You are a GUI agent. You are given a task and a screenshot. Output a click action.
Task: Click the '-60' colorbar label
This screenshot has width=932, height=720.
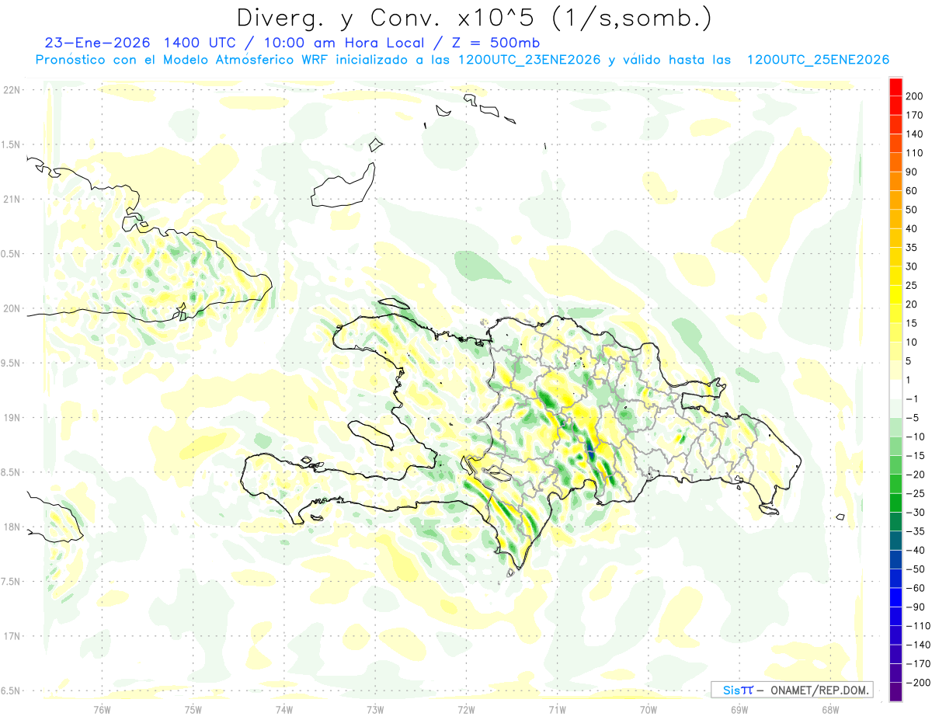coord(916,588)
